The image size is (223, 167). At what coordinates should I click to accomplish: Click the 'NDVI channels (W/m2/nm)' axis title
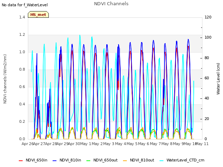5,79
